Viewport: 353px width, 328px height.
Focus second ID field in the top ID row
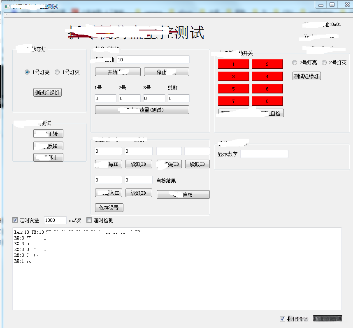pyautogui.click(x=139, y=151)
